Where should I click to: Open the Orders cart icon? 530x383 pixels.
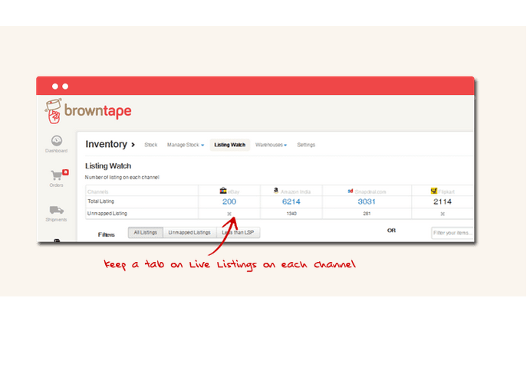pos(57,175)
